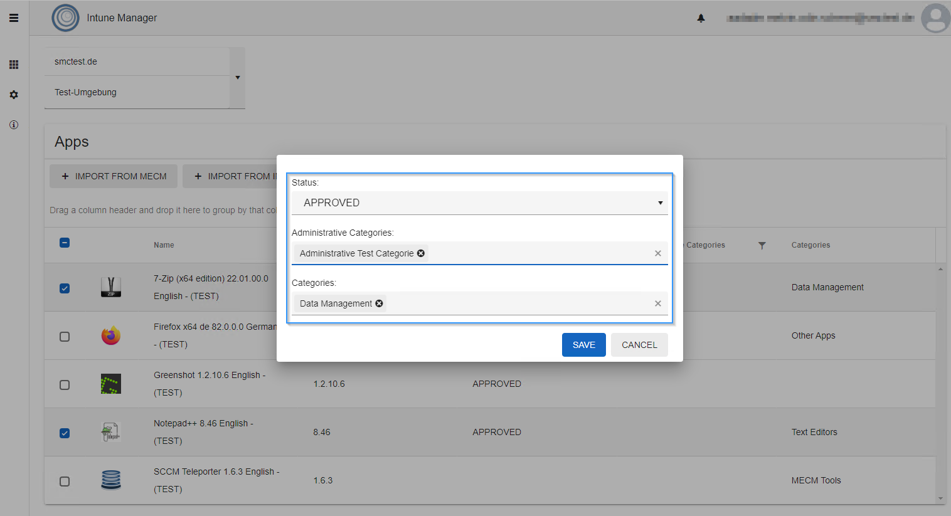Click the Other Apps category cell
The image size is (951, 516).
coord(813,335)
